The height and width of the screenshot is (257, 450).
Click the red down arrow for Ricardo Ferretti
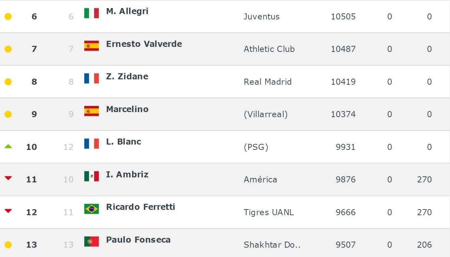(8, 211)
